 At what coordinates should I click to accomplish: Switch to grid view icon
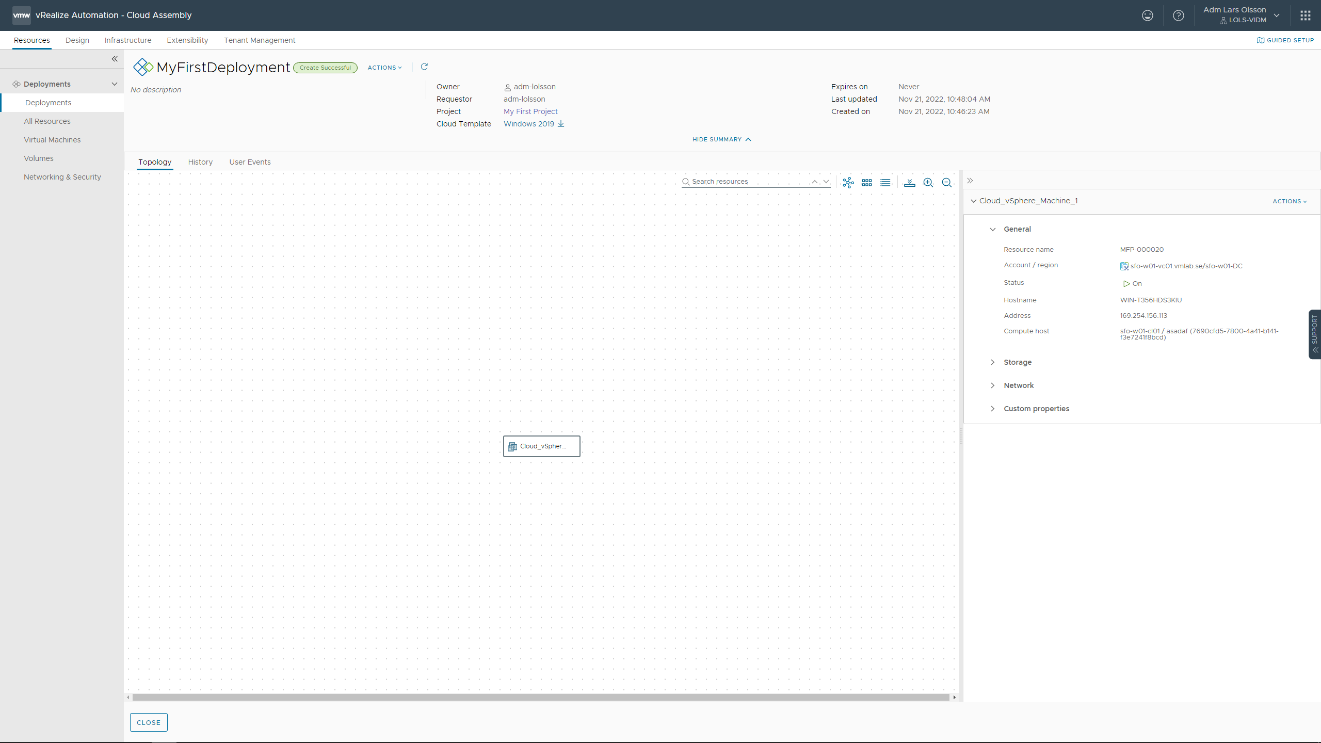coord(867,183)
